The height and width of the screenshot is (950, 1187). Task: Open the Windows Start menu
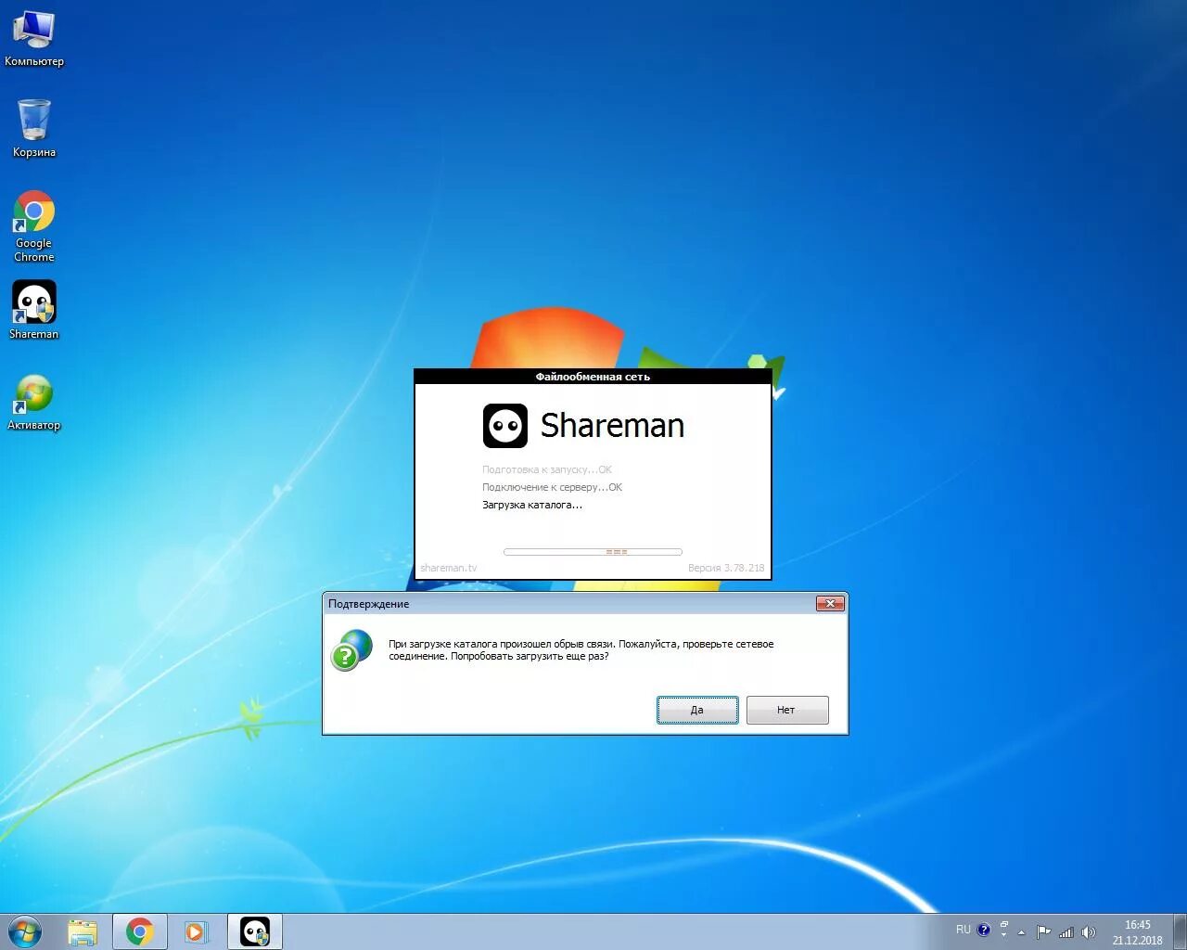(x=25, y=931)
